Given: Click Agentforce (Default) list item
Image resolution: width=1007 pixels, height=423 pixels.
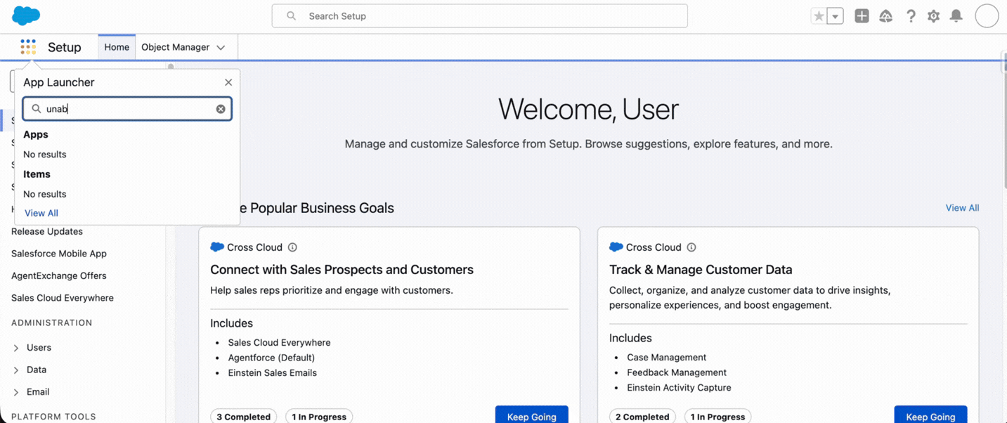Looking at the screenshot, I should pyautogui.click(x=272, y=358).
